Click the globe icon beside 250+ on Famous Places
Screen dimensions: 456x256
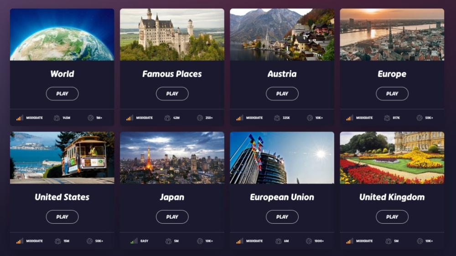point(200,118)
